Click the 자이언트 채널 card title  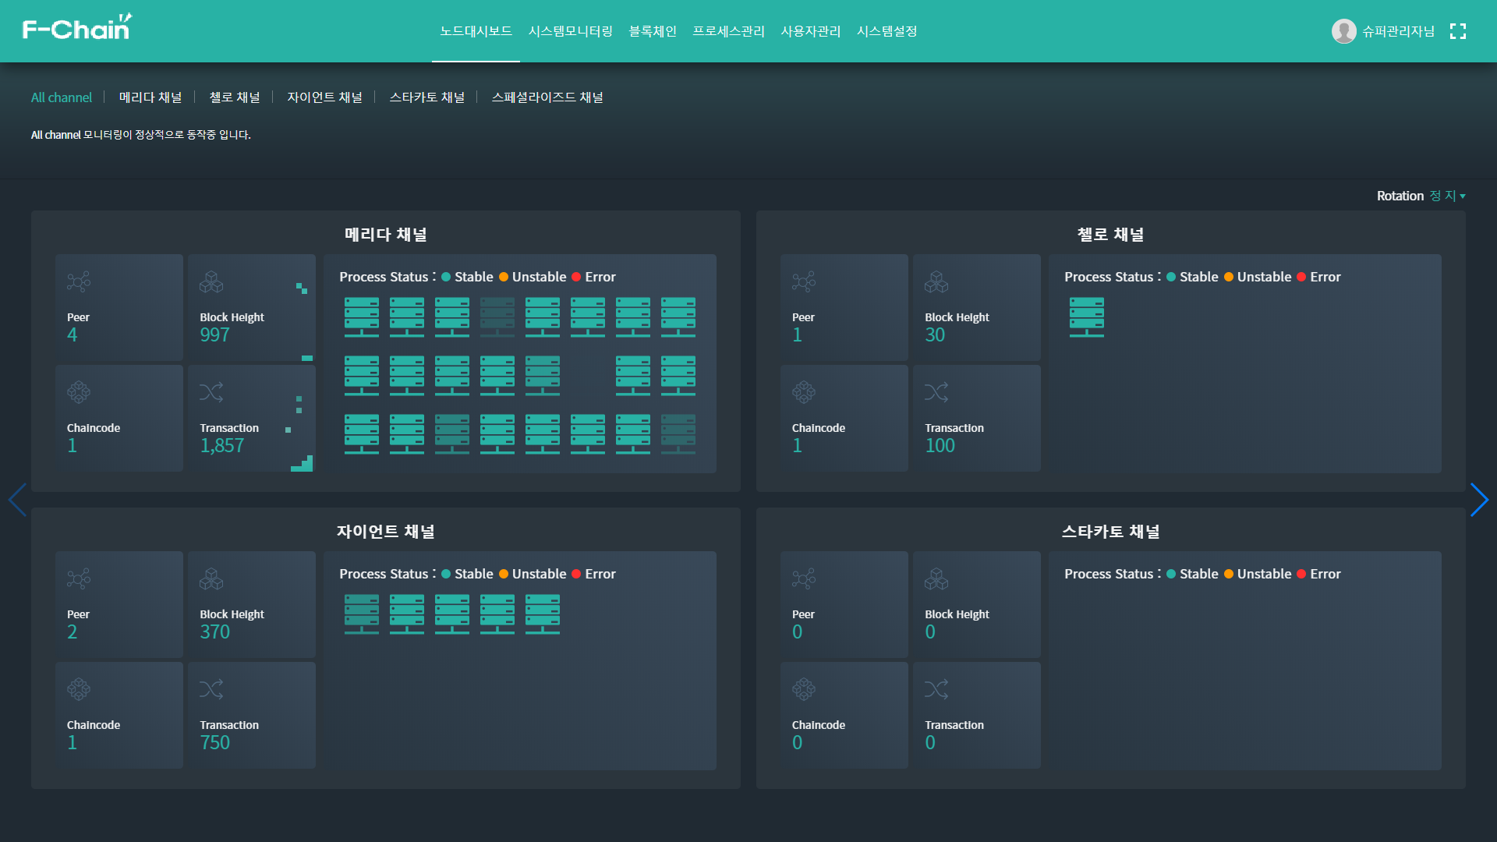pyautogui.click(x=386, y=531)
